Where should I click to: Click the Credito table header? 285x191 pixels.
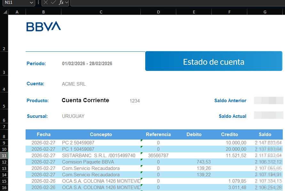coord(229,134)
